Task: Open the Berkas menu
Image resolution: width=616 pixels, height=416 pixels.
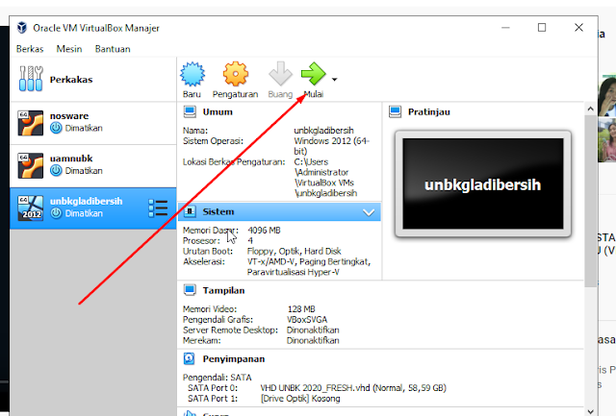Action: (30, 49)
